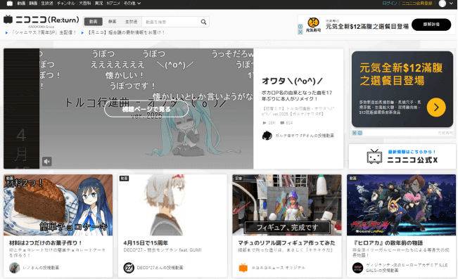The width and height of the screenshot is (458, 279).
Task: Click the AdChoices info icon under the sidebar ad
Action: pyautogui.click(x=360, y=133)
